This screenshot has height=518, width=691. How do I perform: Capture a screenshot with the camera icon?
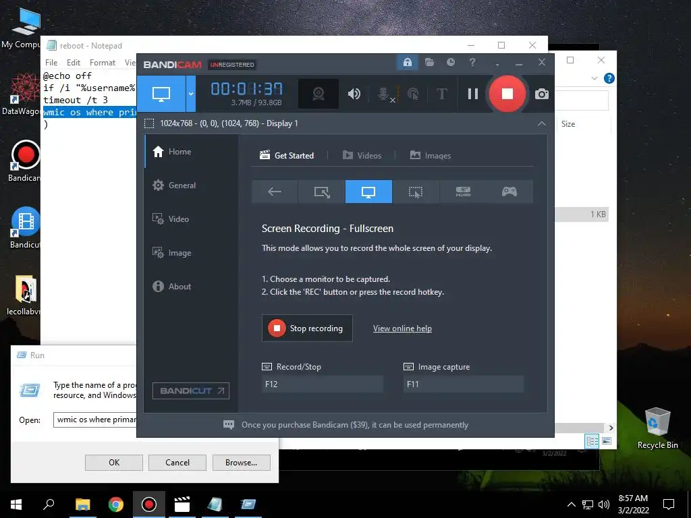pos(542,94)
